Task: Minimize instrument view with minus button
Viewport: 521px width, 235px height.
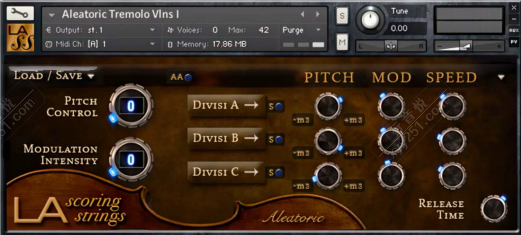Action: click(514, 19)
